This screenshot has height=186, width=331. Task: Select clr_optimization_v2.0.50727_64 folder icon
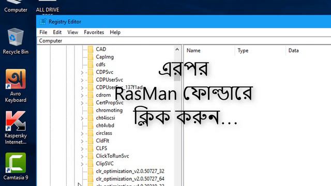[91, 179]
